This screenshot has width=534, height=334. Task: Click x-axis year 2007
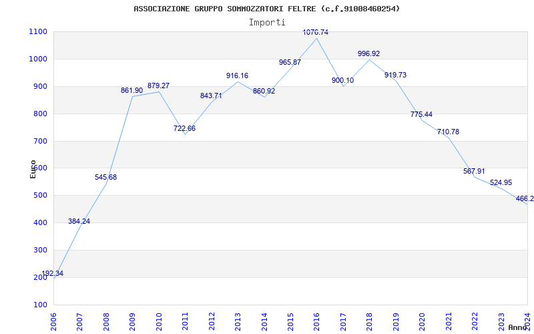(79, 321)
